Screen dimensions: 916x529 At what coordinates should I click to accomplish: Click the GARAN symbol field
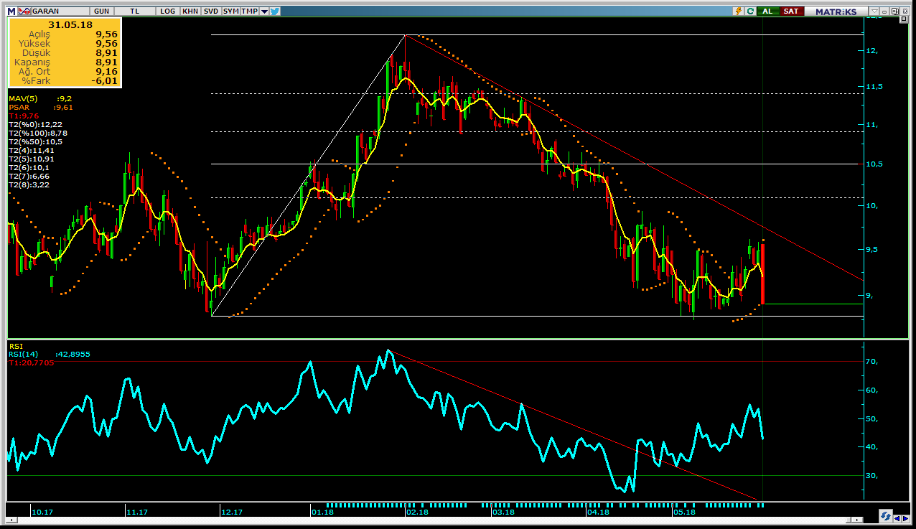[60, 11]
